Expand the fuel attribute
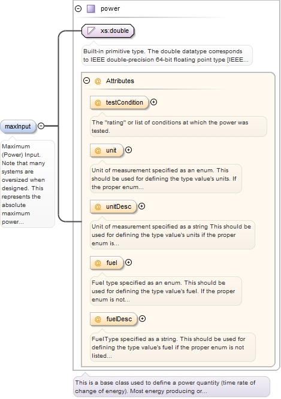Screen dimensions: 281x399 click(129, 263)
